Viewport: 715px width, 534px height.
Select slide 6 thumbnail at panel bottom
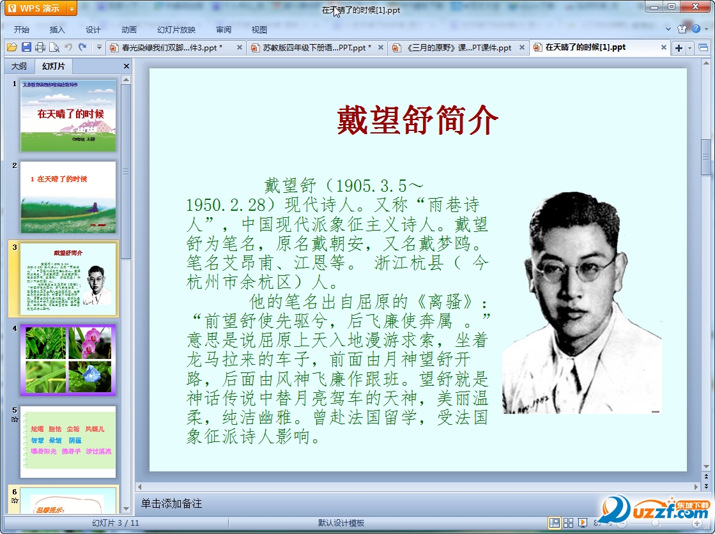tap(68, 500)
